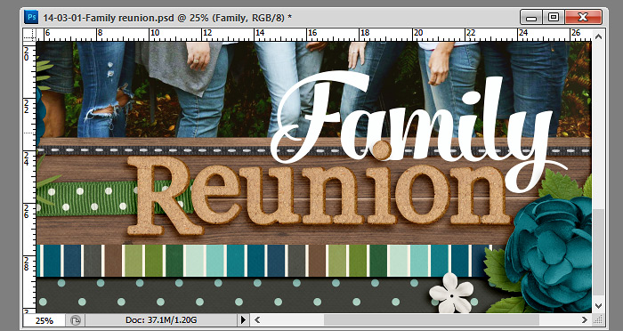Image resolution: width=623 pixels, height=331 pixels.
Task: Click the vertical scrollbar up arrow
Action: tap(598, 36)
